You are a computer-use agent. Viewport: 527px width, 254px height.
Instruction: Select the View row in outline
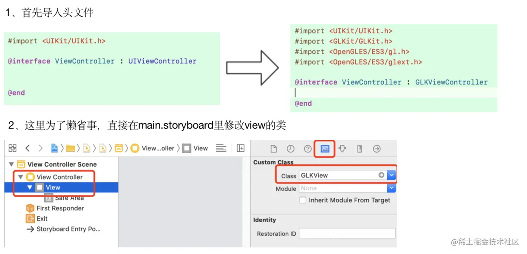[61, 187]
